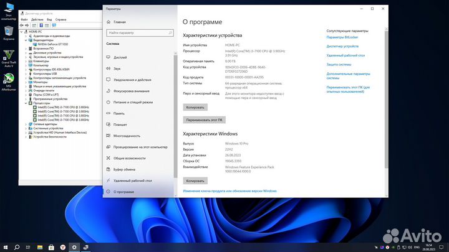Click change product key link
Image resolution: width=449 pixels, height=252 pixels.
[229, 191]
